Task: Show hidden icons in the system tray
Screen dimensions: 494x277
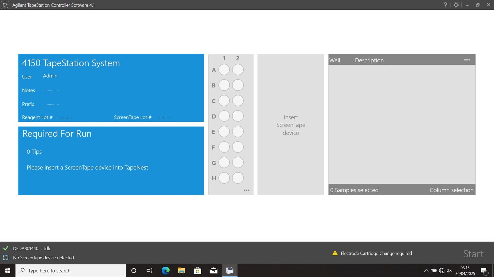Action: pos(426,270)
